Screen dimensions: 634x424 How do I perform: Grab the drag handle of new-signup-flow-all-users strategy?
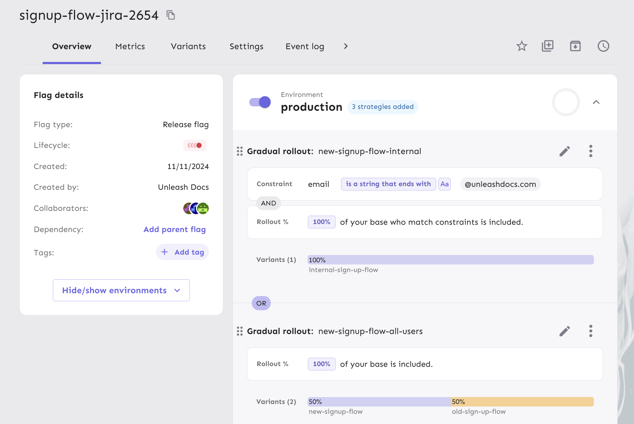pyautogui.click(x=240, y=331)
